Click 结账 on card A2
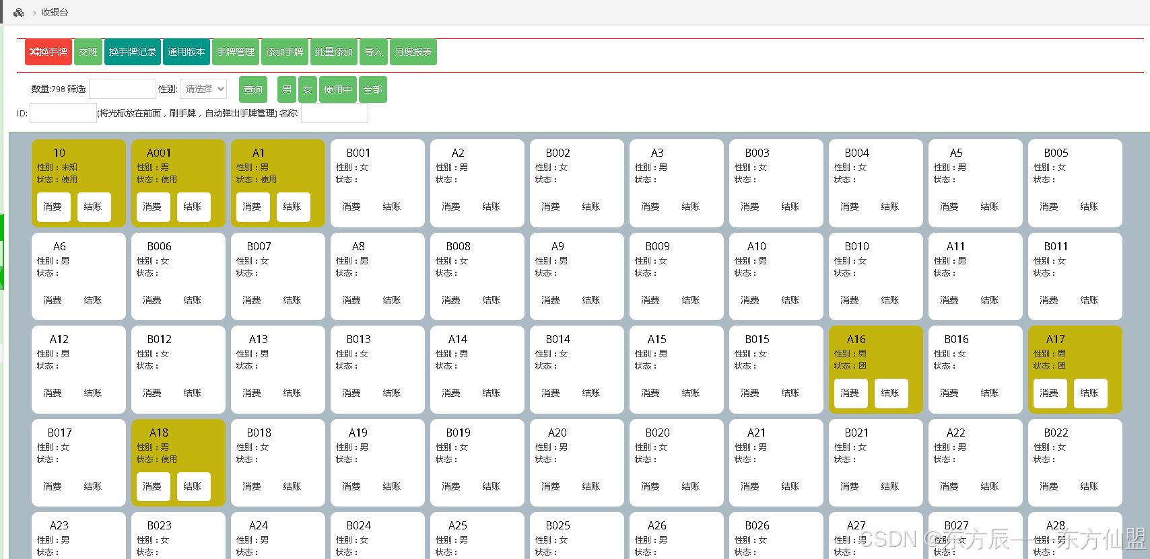Image resolution: width=1150 pixels, height=559 pixels. point(492,207)
